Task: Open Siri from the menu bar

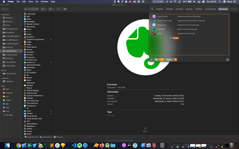Action: [x=224, y=1]
